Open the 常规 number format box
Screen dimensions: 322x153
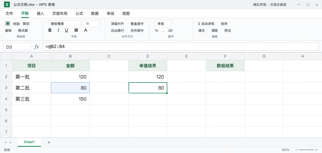pyautogui.click(x=163, y=24)
